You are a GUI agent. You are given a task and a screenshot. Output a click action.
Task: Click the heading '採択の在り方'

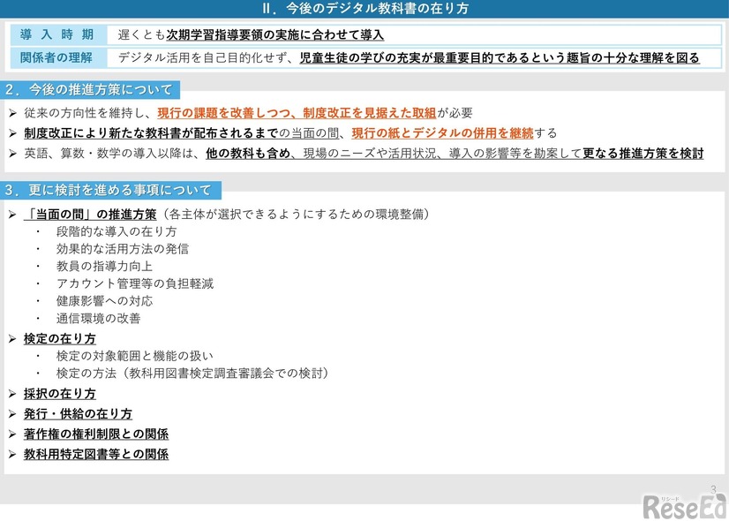click(60, 394)
